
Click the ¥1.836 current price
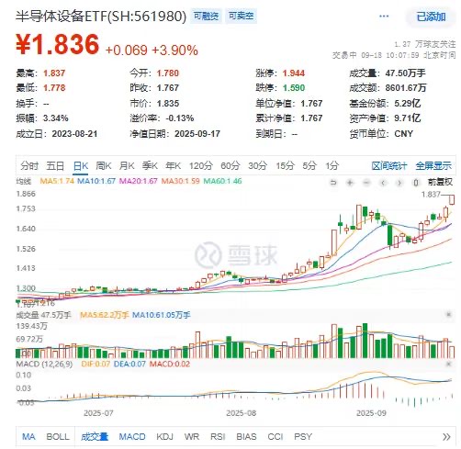58,45
